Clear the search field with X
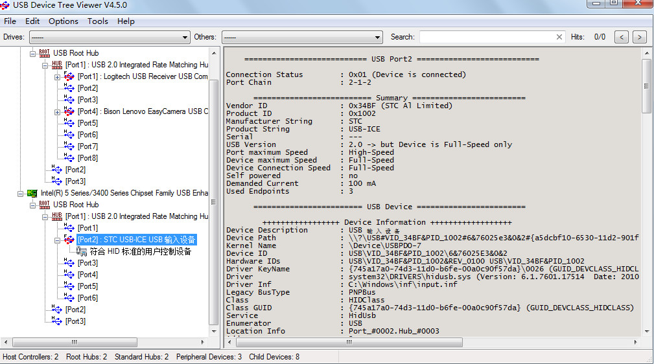Screen dimensions: 654x364 pos(559,37)
